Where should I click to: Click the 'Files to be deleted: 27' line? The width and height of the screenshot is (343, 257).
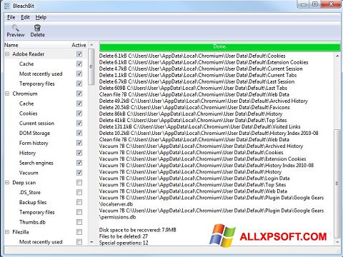[x=124, y=236]
